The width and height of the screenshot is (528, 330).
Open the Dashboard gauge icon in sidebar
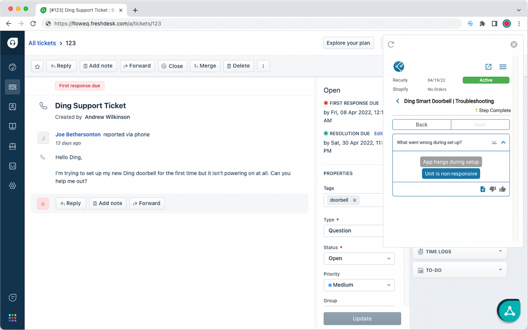[x=12, y=67]
